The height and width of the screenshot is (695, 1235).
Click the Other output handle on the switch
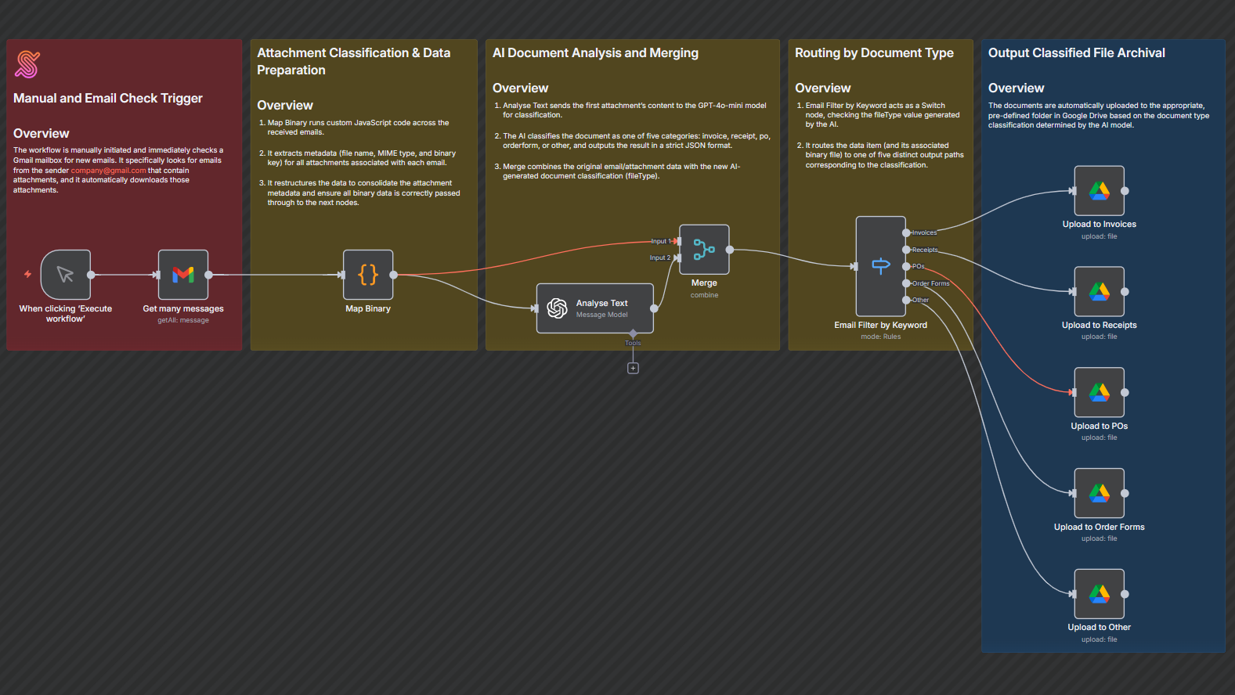(x=906, y=300)
